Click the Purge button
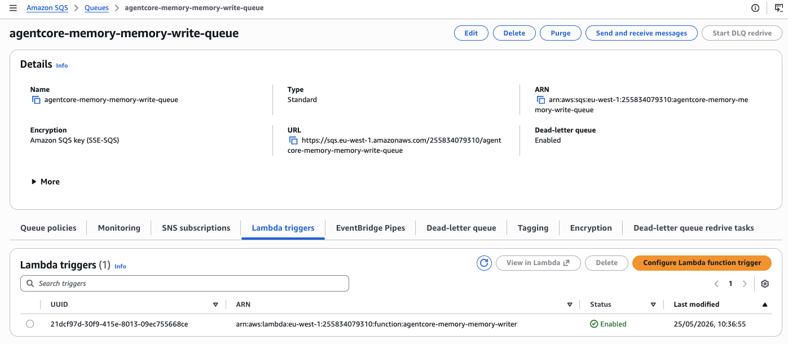 (x=561, y=33)
